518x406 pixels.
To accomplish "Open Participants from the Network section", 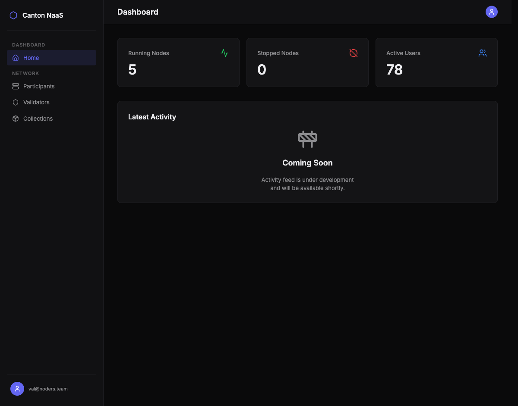I will (x=39, y=86).
